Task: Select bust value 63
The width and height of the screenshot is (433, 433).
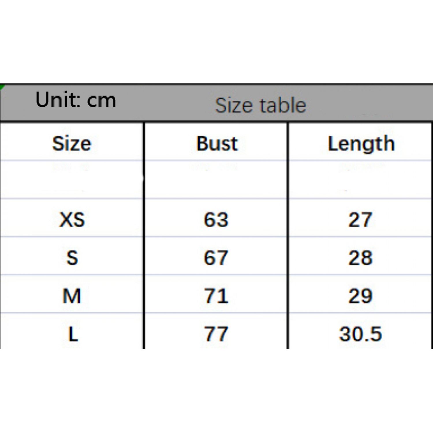Action: click(216, 219)
